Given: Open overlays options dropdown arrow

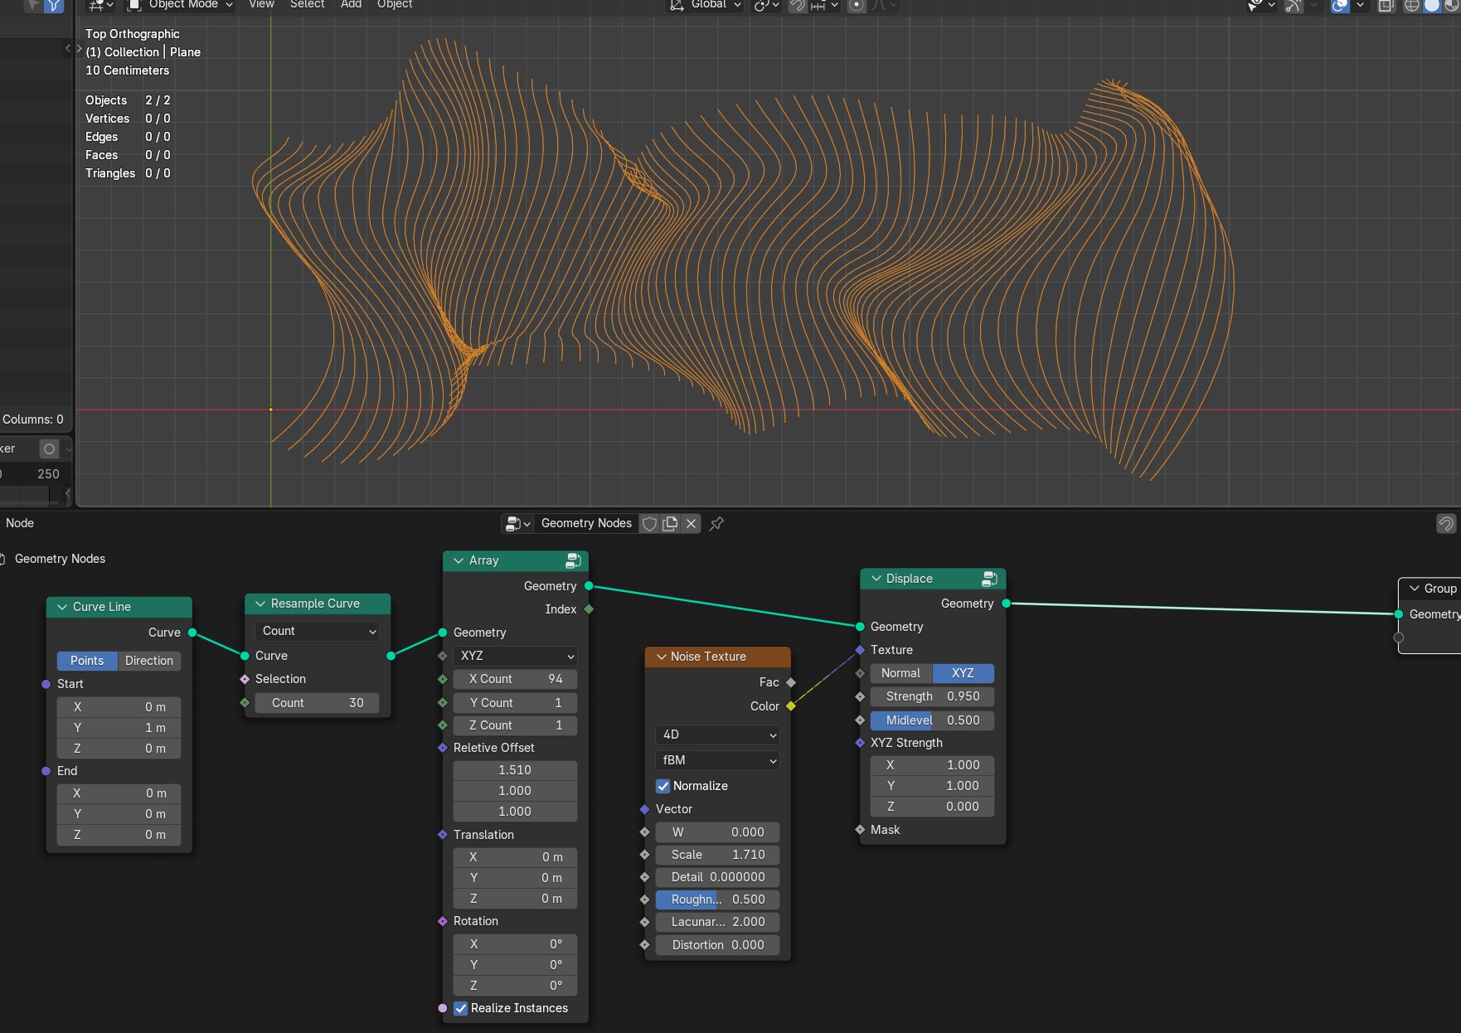Looking at the screenshot, I should tap(1360, 5).
